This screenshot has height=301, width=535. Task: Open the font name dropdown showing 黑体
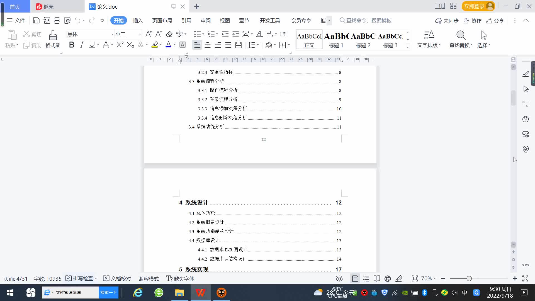pos(112,34)
